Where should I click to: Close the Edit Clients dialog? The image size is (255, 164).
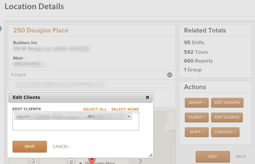click(147, 97)
